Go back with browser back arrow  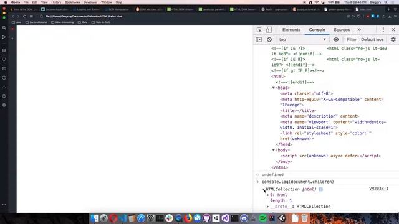coord(13,16)
